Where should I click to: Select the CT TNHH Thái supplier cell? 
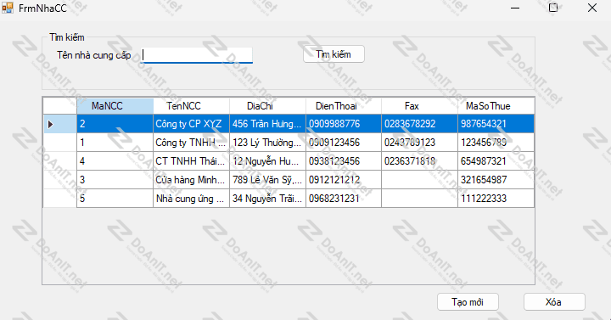[191, 161]
